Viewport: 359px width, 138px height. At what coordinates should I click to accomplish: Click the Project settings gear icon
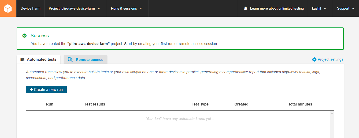[314, 59]
